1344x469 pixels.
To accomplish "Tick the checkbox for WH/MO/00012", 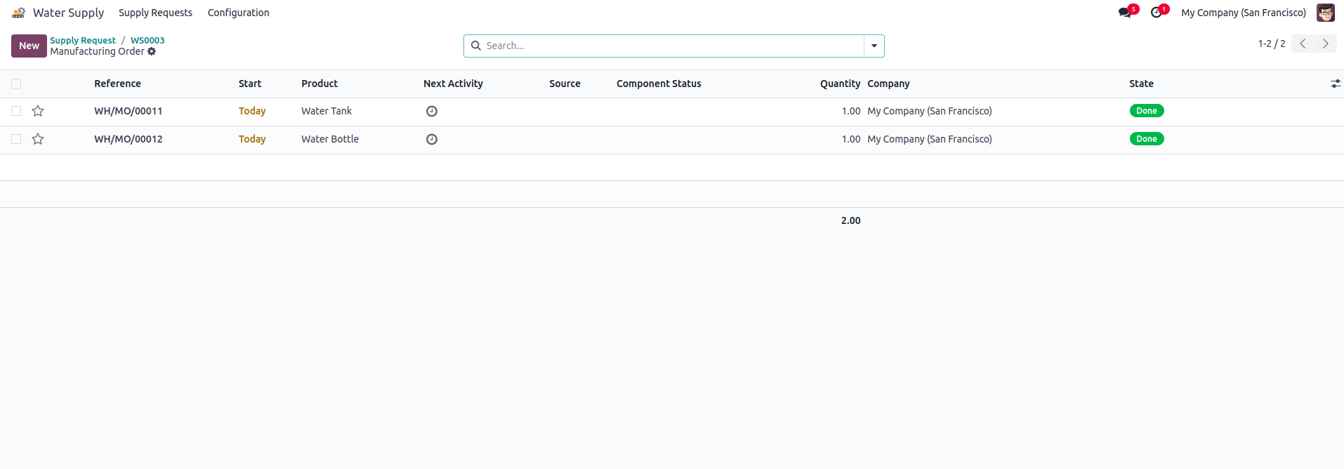I will (x=16, y=139).
